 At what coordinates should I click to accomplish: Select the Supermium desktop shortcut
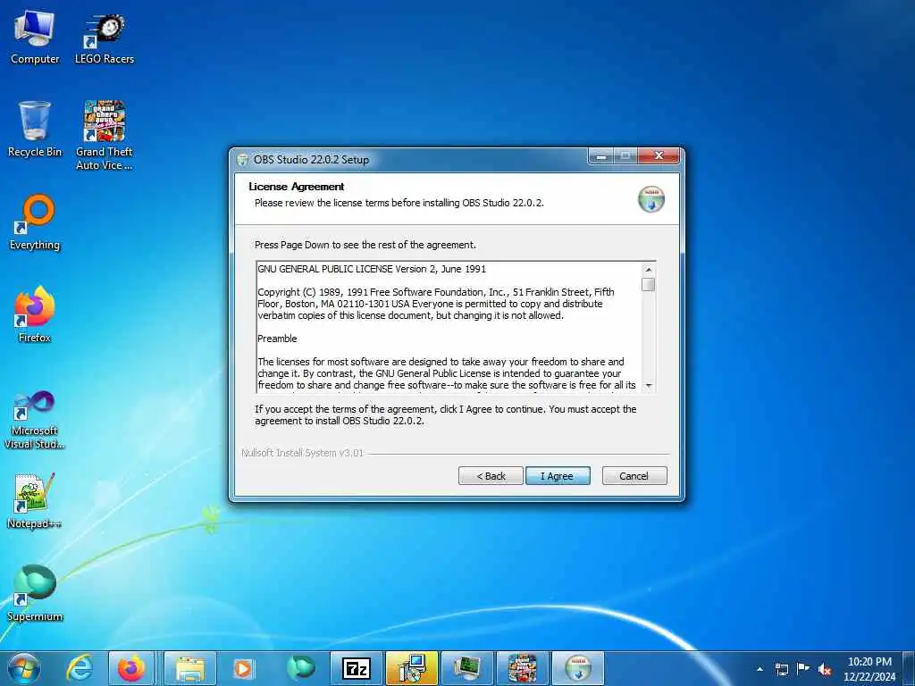click(35, 593)
